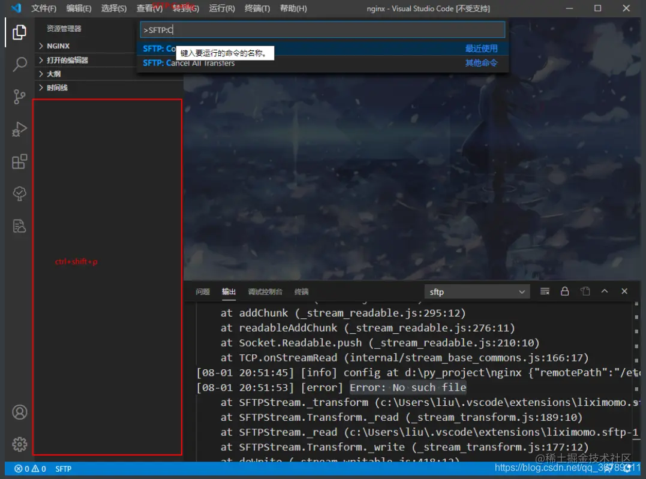Clear the output panel with list icon
The height and width of the screenshot is (479, 646).
pos(545,291)
